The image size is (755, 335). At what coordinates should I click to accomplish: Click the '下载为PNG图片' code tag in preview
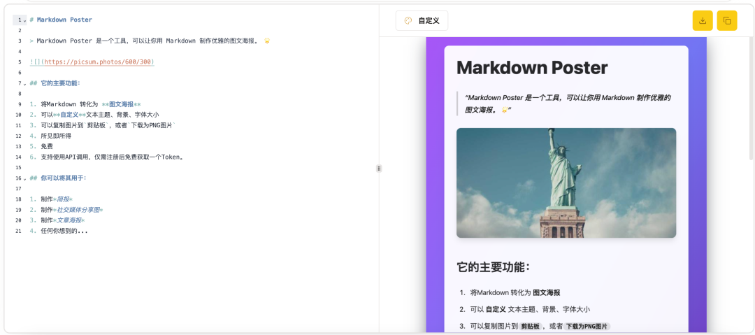pos(587,327)
